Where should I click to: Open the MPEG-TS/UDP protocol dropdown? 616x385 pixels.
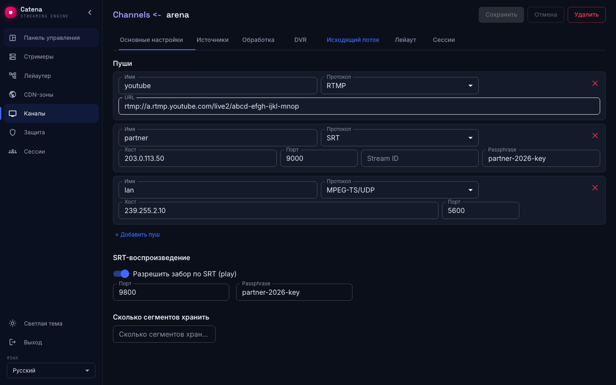point(400,190)
